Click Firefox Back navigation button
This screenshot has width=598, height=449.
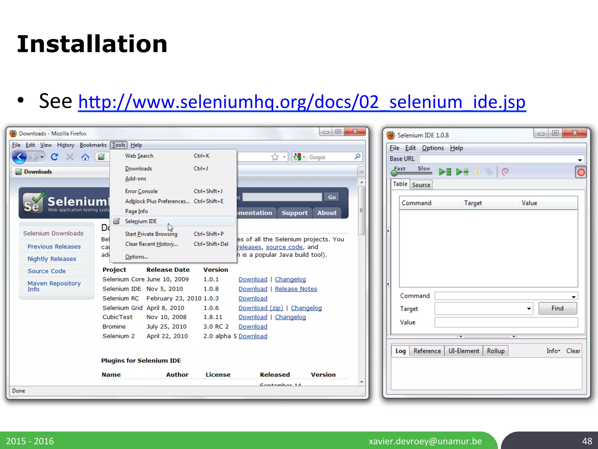(x=20, y=157)
